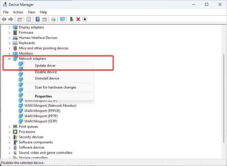Click the Software components icon
227x166 pixels.
[x=15, y=142]
